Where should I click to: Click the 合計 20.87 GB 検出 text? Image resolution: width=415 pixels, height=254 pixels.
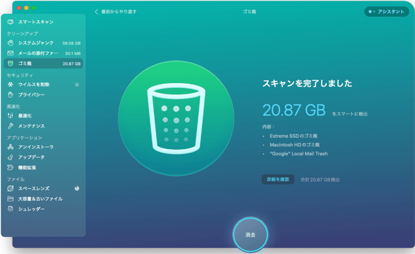[x=320, y=180]
